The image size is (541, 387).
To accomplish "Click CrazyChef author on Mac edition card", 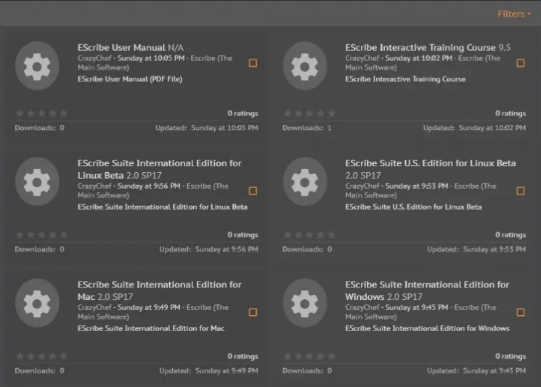I will coord(94,307).
